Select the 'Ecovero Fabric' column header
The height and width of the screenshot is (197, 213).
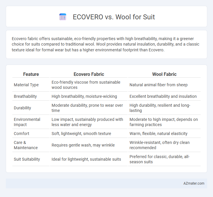(x=89, y=74)
